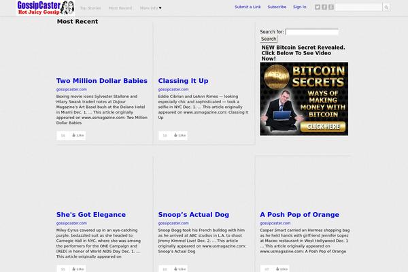Screen dimensions: 408x272
Task: Click the NEW Bitcoin Secret Revealed text
Action: click(303, 53)
